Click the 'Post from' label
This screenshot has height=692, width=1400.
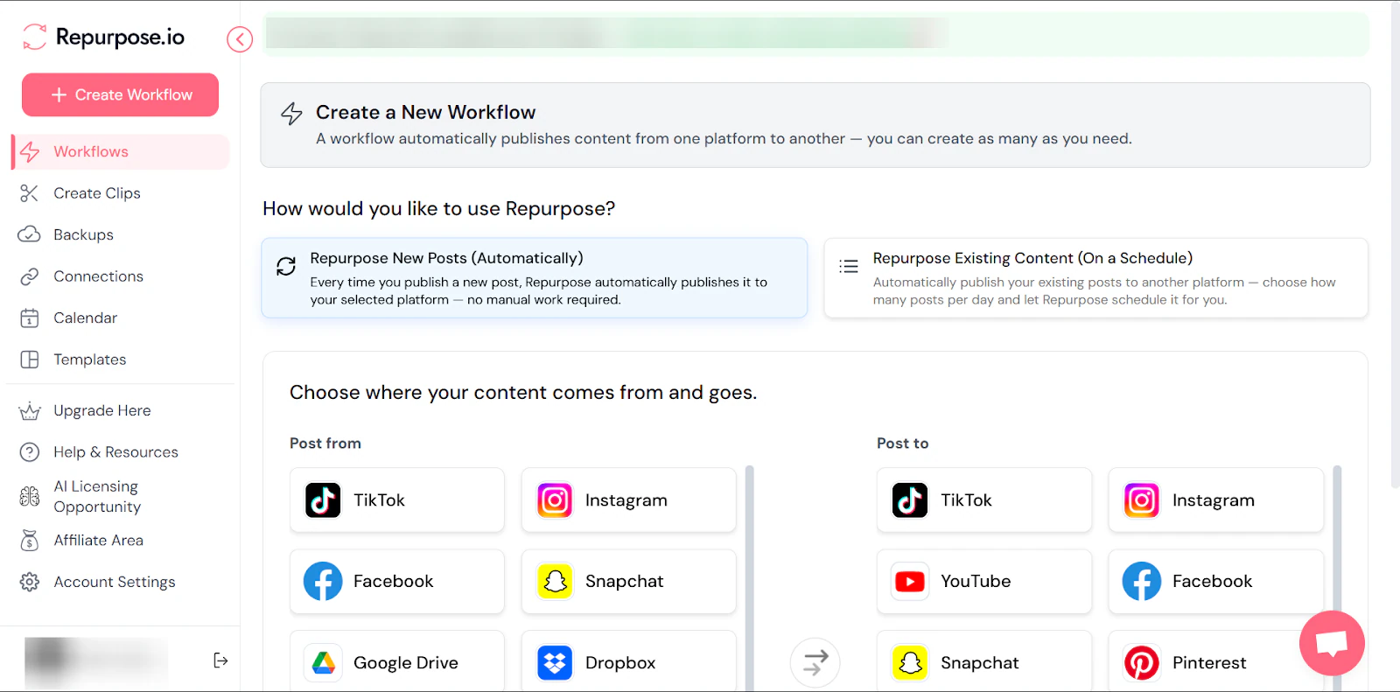pyautogui.click(x=325, y=444)
